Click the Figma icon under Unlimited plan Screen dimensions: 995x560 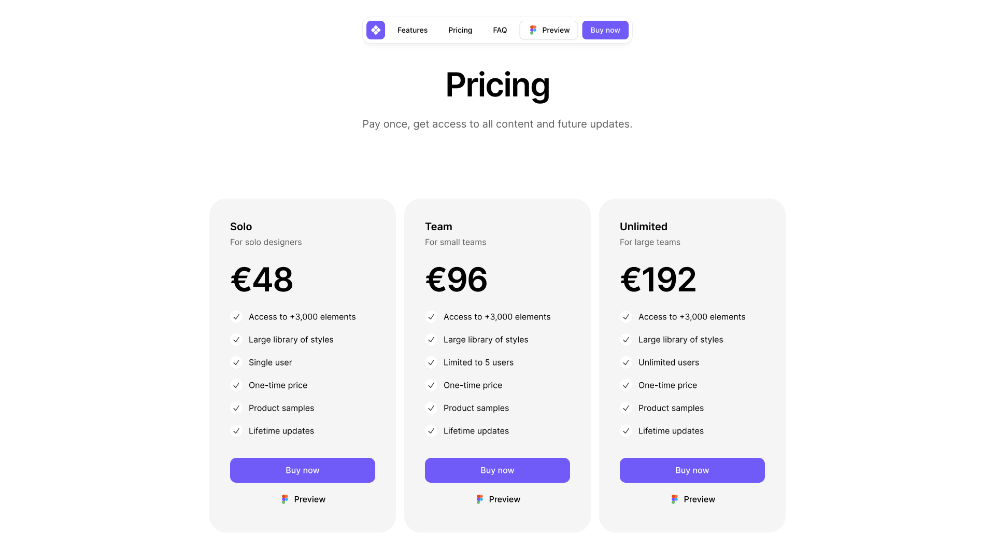coord(674,499)
